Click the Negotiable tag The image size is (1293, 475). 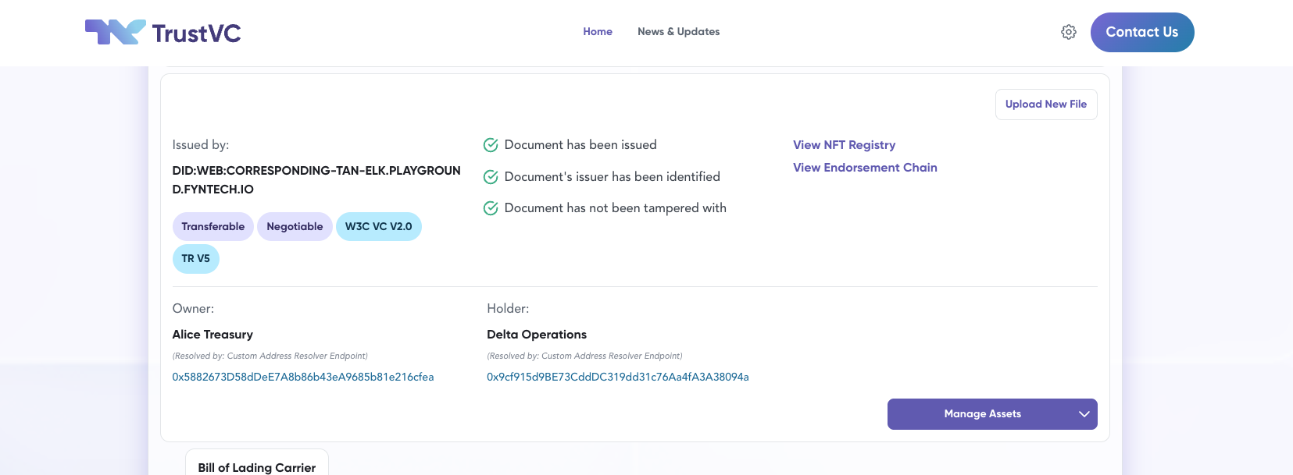(295, 227)
